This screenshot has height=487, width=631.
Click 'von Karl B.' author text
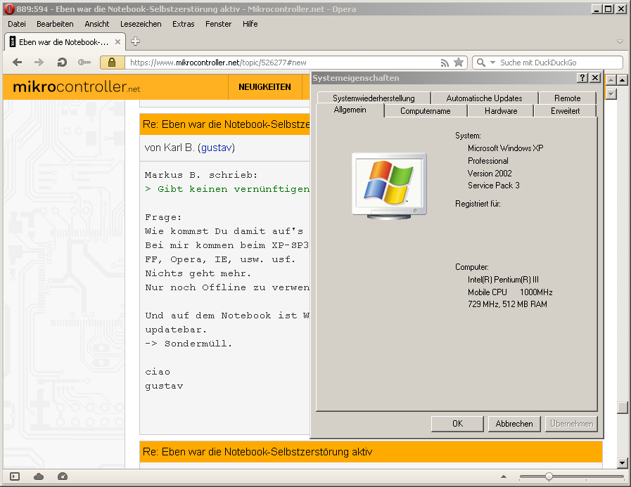coord(170,148)
